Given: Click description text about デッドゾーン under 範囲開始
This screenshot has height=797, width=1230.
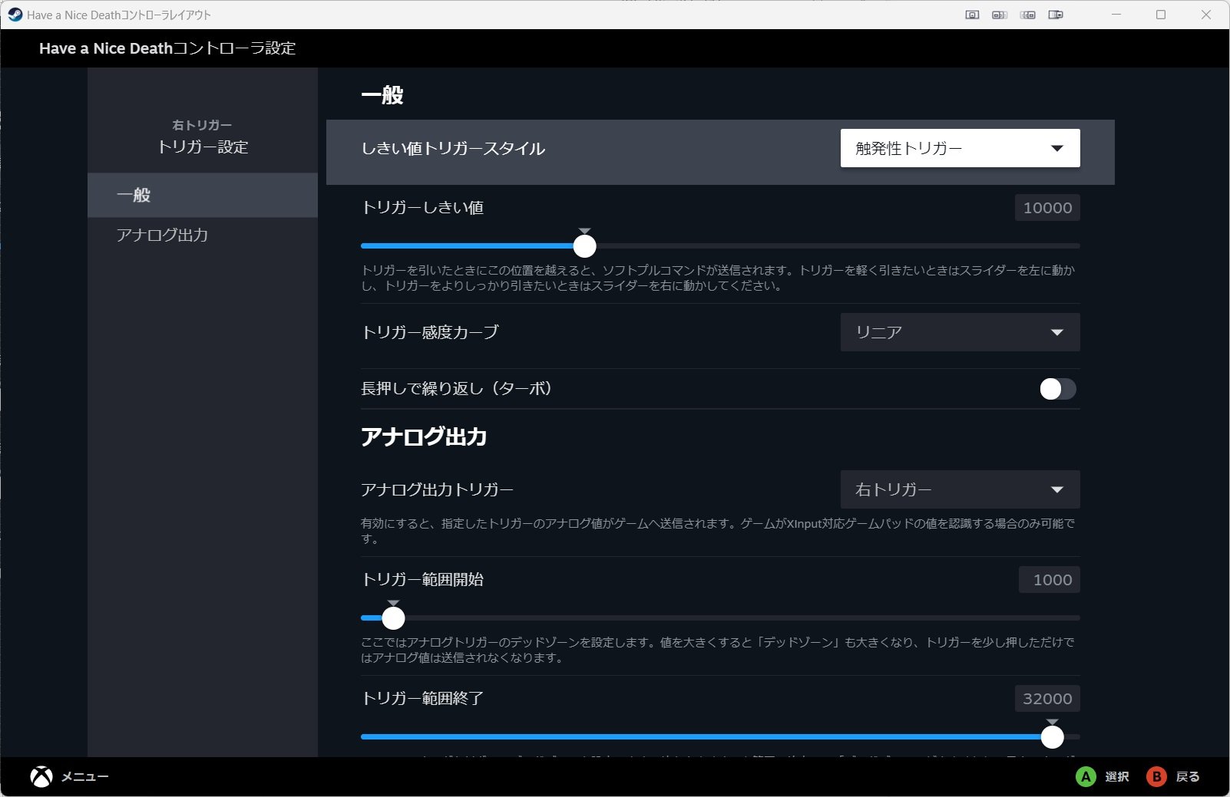Looking at the screenshot, I should pyautogui.click(x=718, y=650).
